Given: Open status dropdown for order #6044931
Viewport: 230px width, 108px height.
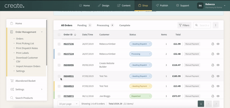Looking at the screenshot, I should pyautogui.click(x=141, y=76).
